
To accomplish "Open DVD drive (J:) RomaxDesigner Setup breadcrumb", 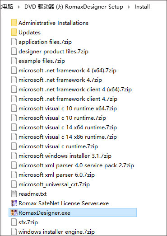I will 74,7.
